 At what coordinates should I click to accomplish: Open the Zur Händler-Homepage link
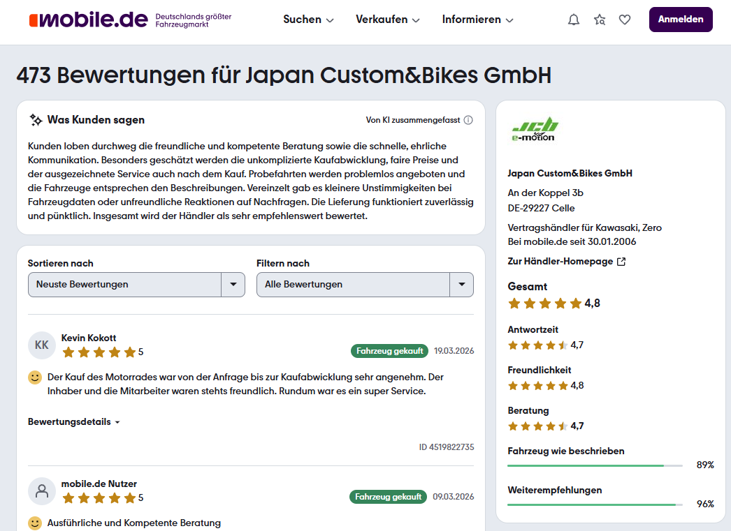click(x=560, y=262)
